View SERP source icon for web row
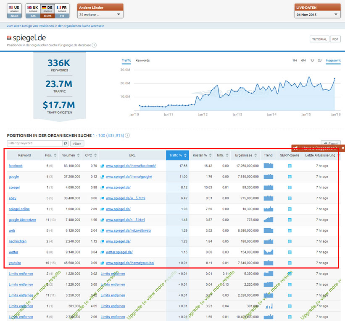The width and height of the screenshot is (345, 321). click(290, 230)
